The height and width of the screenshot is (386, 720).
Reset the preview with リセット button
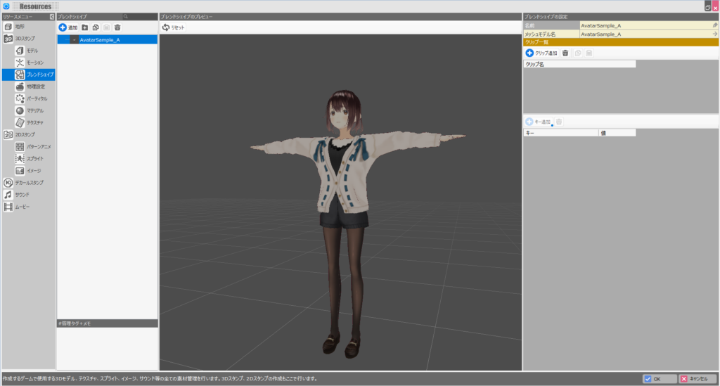pyautogui.click(x=174, y=27)
